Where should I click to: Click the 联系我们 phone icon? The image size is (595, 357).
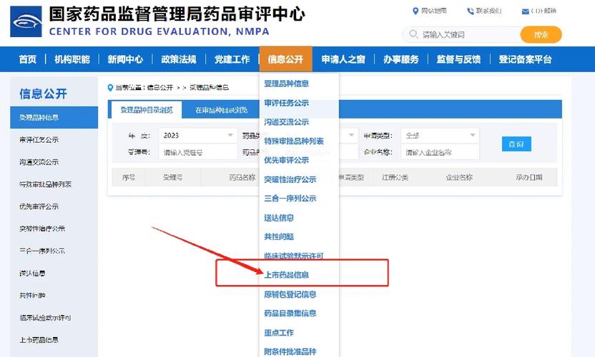pos(470,11)
